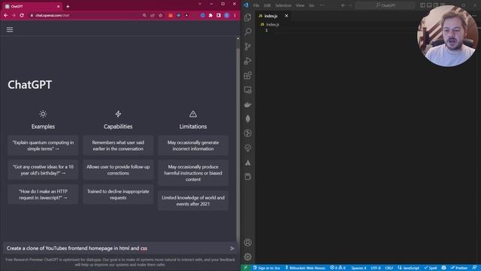Toggle Chrome side panel icon
The image size is (481, 271).
[x=219, y=15]
